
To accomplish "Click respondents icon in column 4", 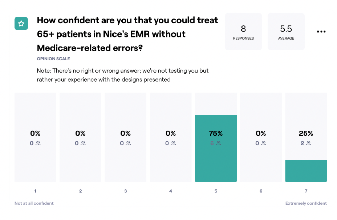I will (174, 143).
